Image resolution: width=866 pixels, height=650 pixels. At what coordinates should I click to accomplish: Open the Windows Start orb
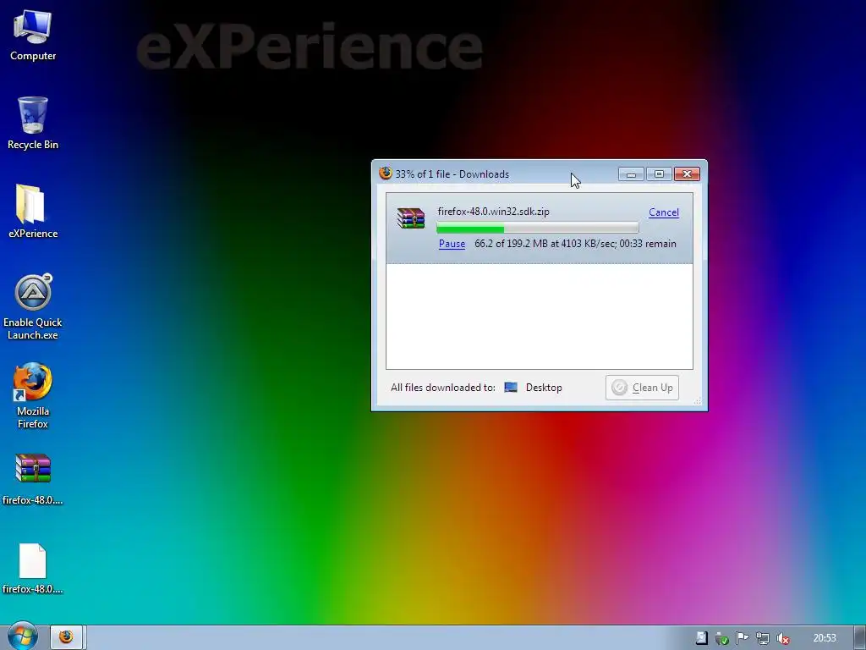tap(23, 636)
